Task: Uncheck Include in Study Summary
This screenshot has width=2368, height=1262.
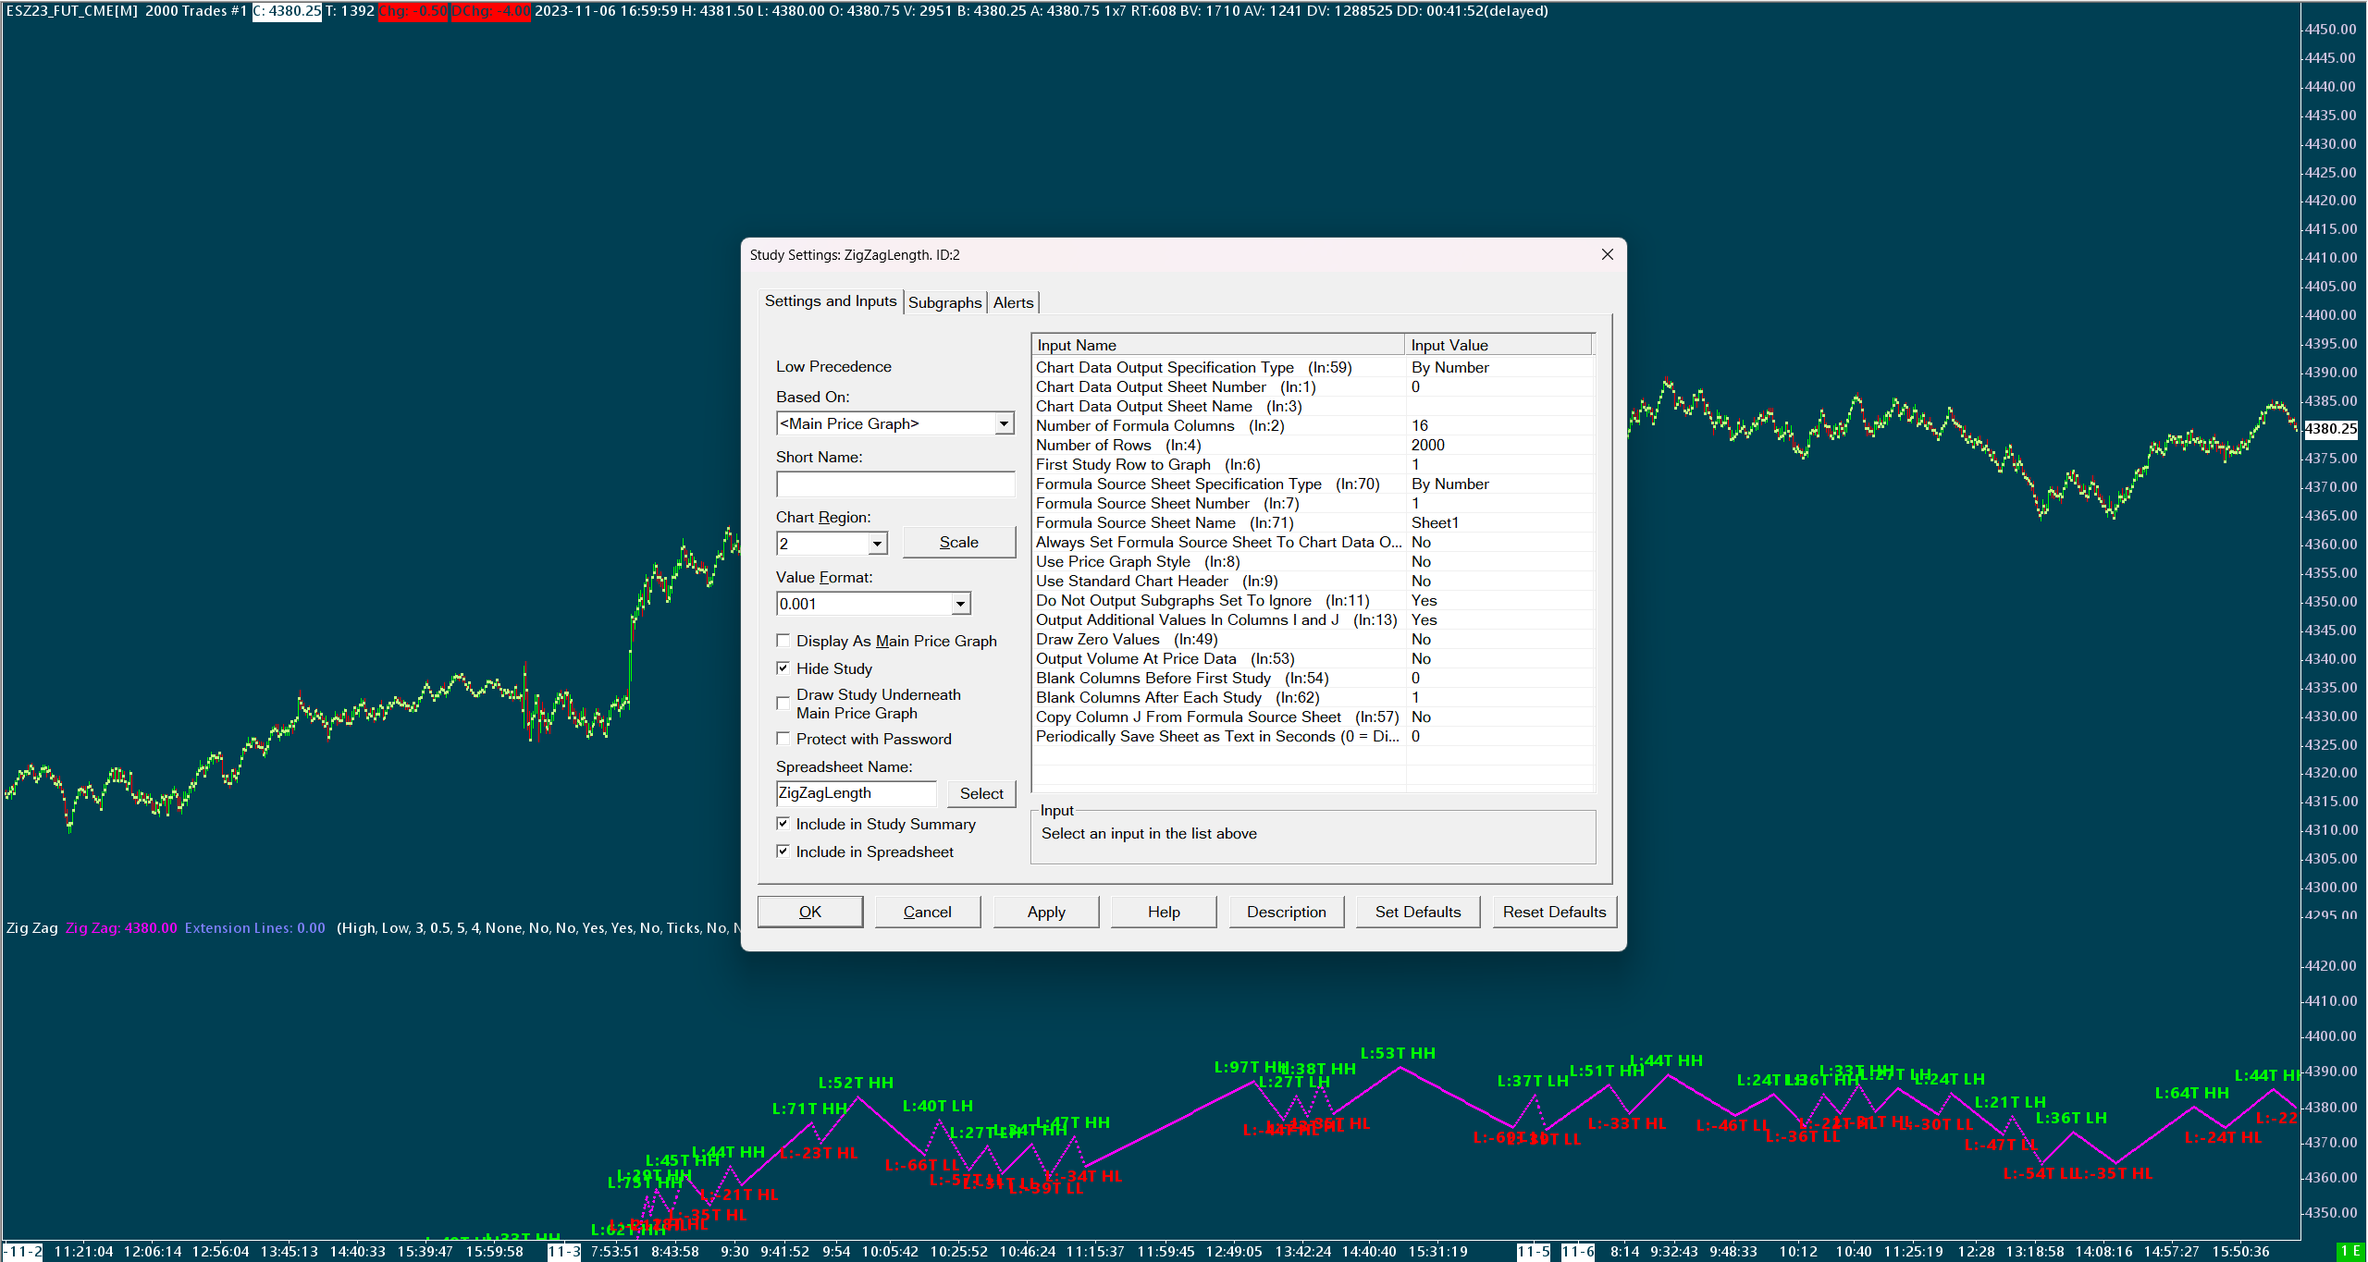Action: [x=783, y=824]
